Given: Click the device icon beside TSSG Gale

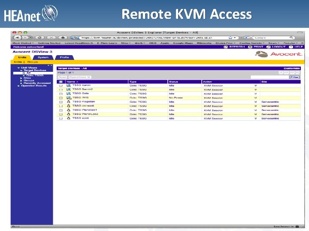Looking at the screenshot, I should coord(68,94).
